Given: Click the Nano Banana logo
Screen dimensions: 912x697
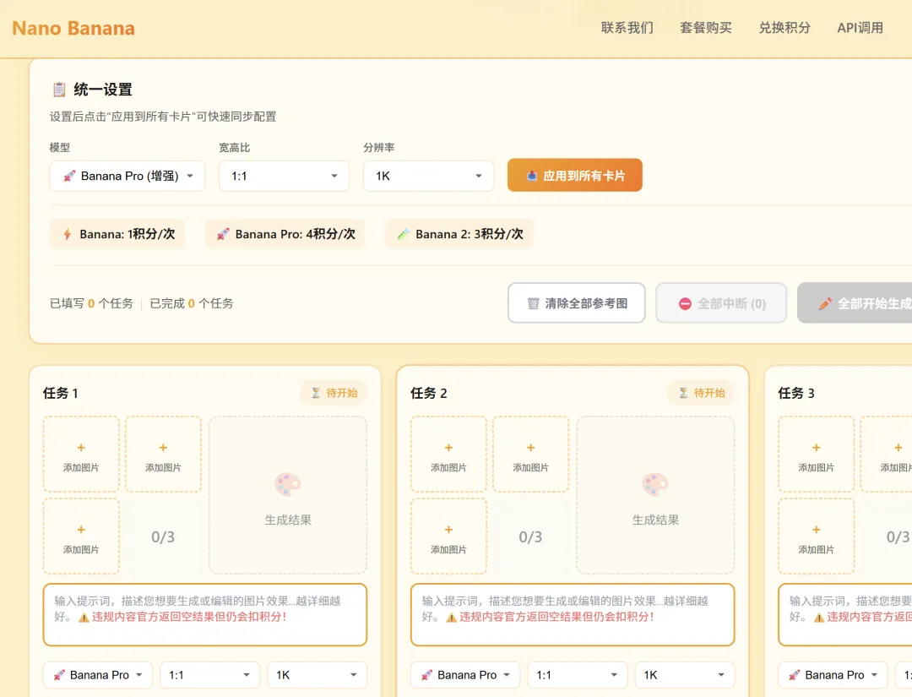Looking at the screenshot, I should [x=73, y=28].
